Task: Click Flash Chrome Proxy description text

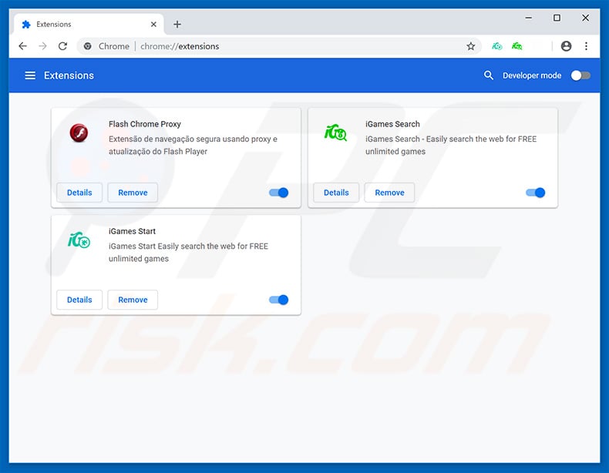Action: (x=193, y=145)
